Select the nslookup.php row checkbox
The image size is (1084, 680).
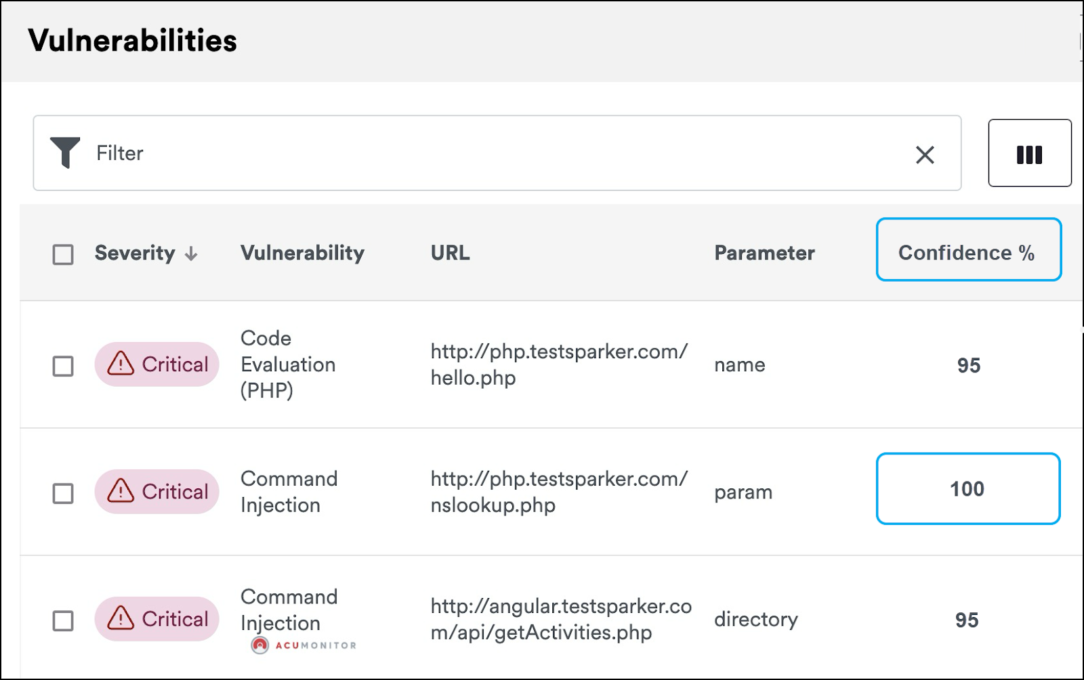(x=63, y=493)
